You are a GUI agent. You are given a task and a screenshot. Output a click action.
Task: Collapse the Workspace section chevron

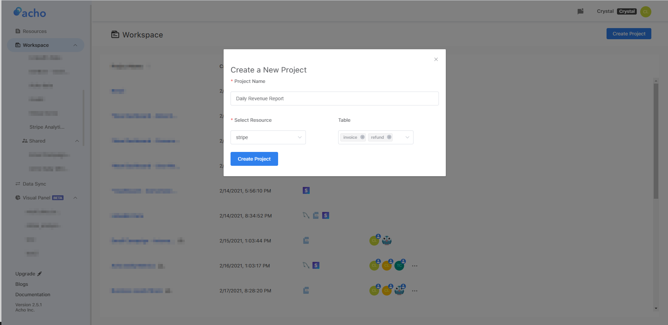(x=75, y=45)
